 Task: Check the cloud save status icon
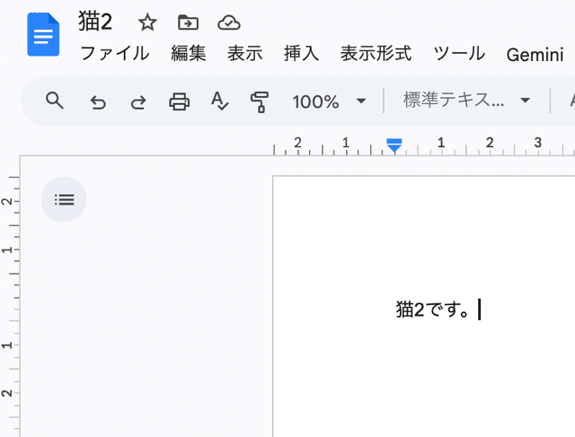point(229,22)
